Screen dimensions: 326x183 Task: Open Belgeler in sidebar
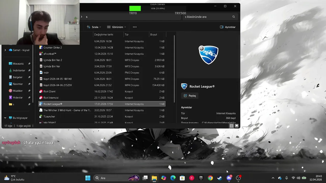pos(18,77)
